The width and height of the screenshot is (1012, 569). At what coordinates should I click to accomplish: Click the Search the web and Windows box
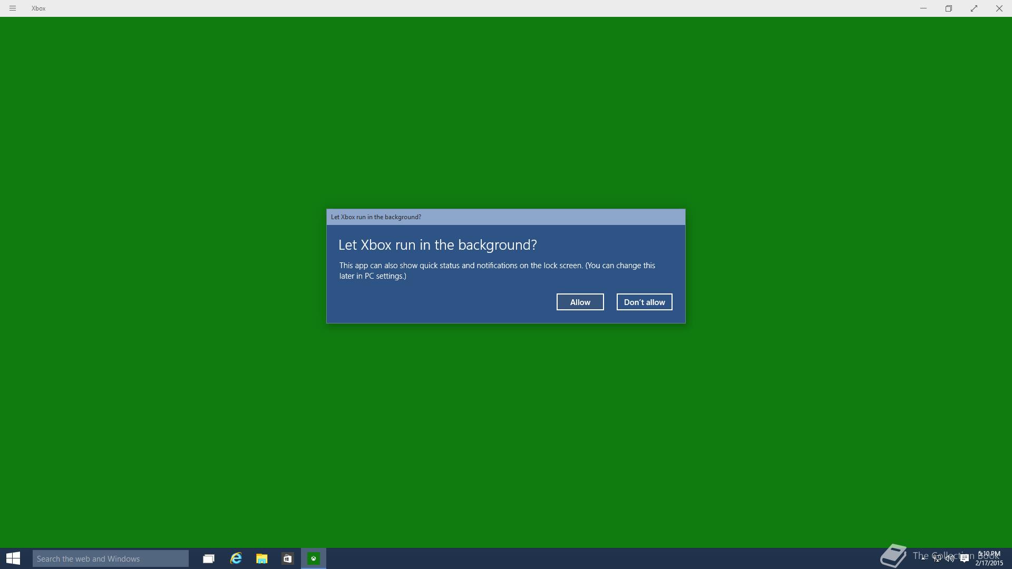point(111,558)
